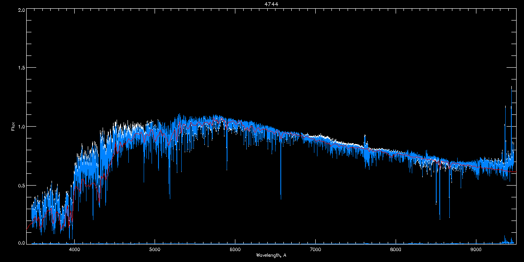Click y-axis tick label "1.0"

coord(21,127)
